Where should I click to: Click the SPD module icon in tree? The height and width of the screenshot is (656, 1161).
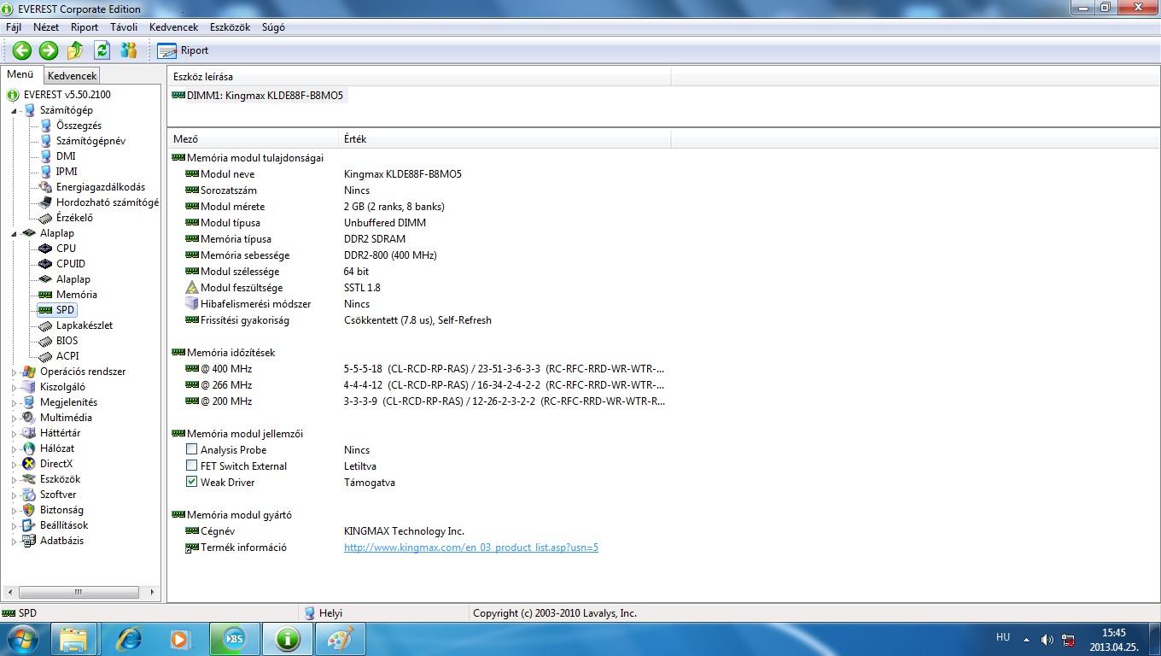click(x=45, y=310)
